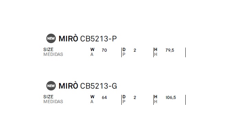Click the MEDIDAS label under CB5213-G
Screen dimensions: 251x140
point(53,102)
